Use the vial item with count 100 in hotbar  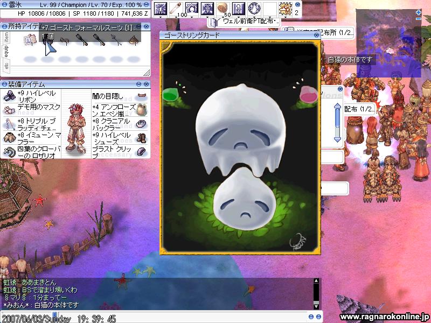(176, 9)
